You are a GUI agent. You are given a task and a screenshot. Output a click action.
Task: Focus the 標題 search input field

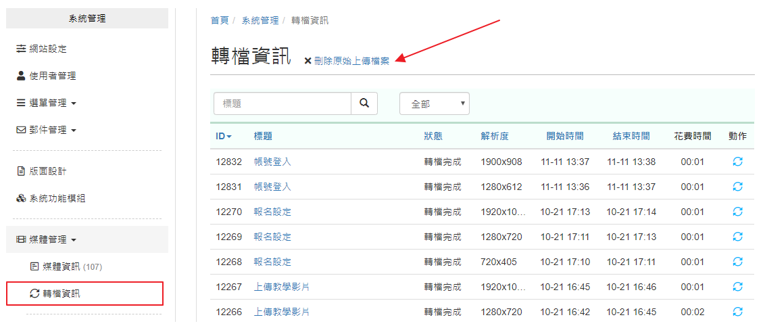[x=282, y=103]
